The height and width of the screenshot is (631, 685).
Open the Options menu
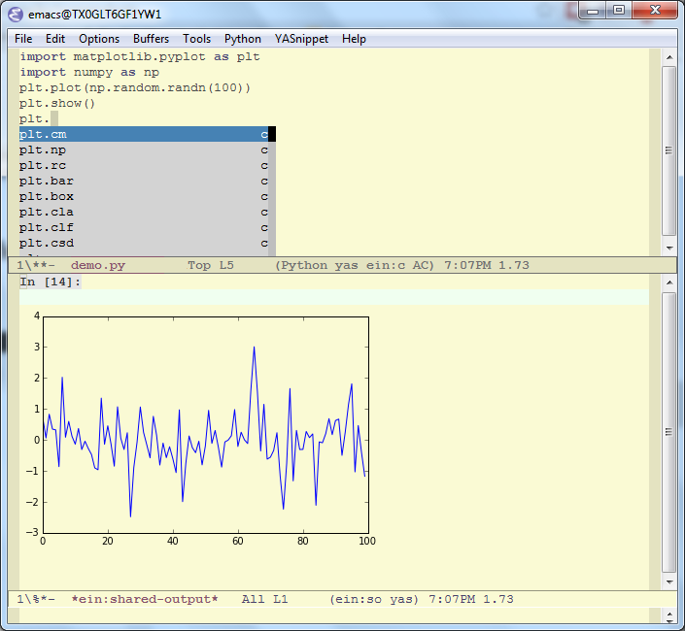pos(99,39)
